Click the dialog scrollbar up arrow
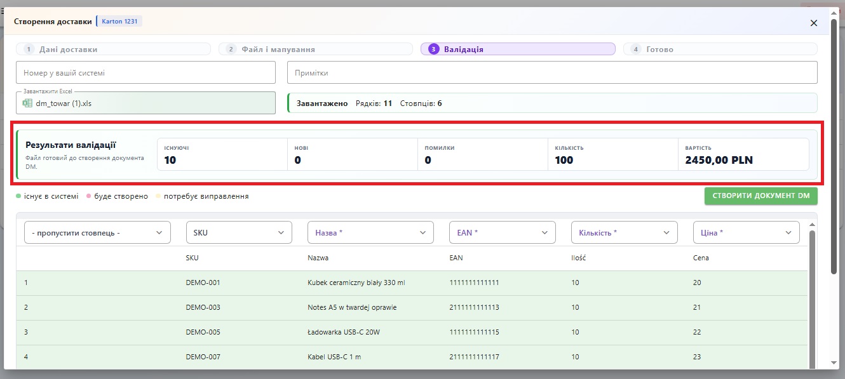Viewport: 845px width, 379px height. point(834,12)
